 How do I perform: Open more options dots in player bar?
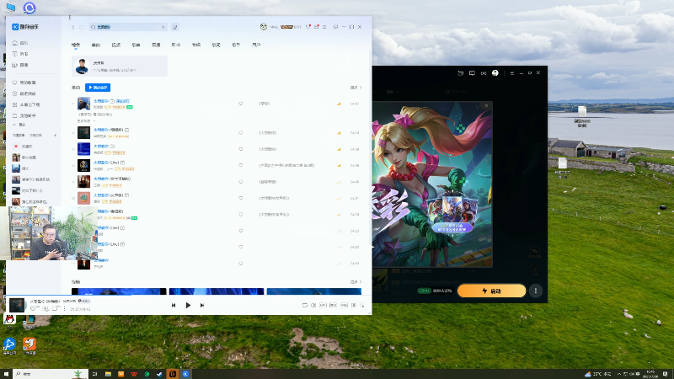pos(65,309)
